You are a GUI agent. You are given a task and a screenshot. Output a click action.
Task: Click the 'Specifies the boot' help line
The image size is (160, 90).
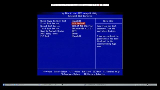click(x=106, y=26)
